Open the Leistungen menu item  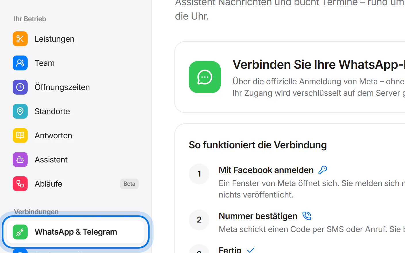click(x=76, y=39)
